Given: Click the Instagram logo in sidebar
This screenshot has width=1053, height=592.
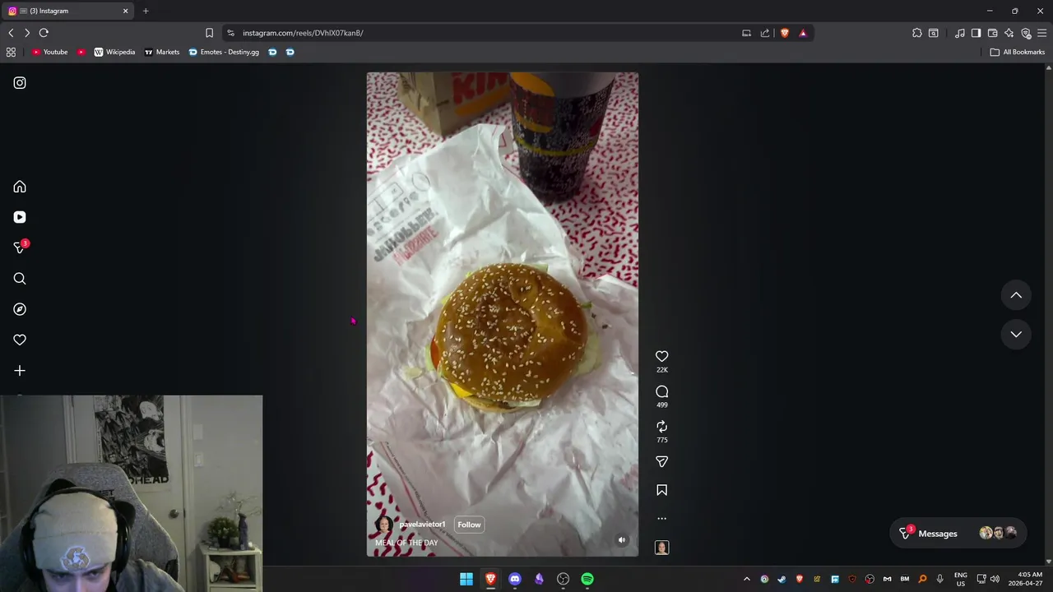Looking at the screenshot, I should pyautogui.click(x=20, y=83).
